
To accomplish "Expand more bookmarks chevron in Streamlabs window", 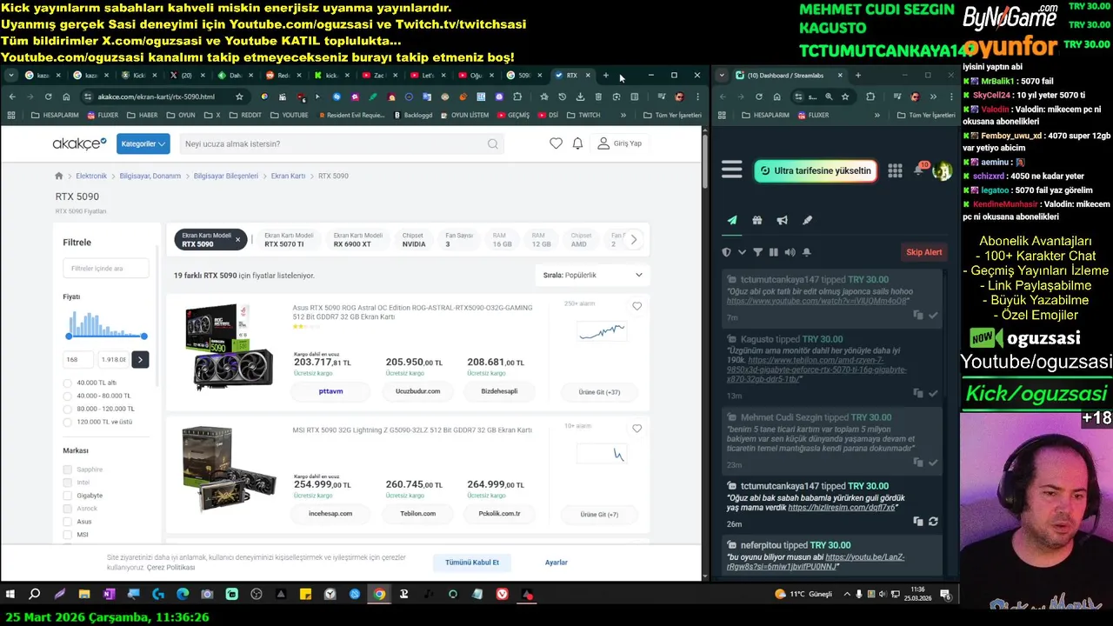I will click(x=876, y=115).
